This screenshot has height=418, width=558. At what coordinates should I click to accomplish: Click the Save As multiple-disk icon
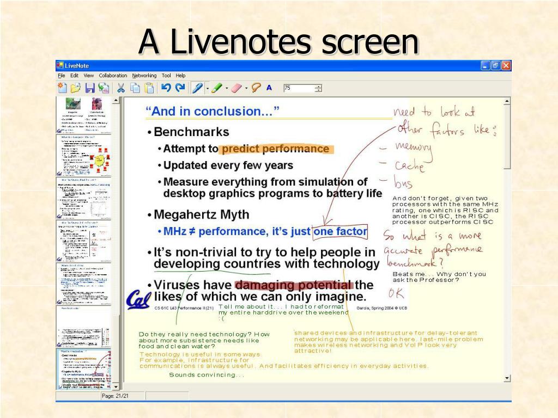pyautogui.click(x=104, y=88)
